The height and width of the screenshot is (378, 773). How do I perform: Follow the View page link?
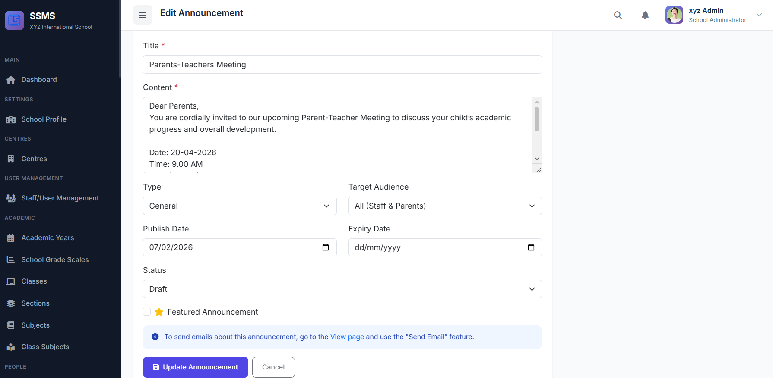(x=347, y=337)
